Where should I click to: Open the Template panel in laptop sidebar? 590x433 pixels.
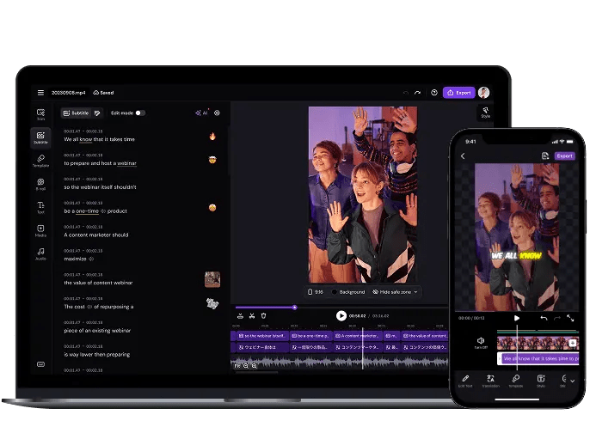click(40, 161)
